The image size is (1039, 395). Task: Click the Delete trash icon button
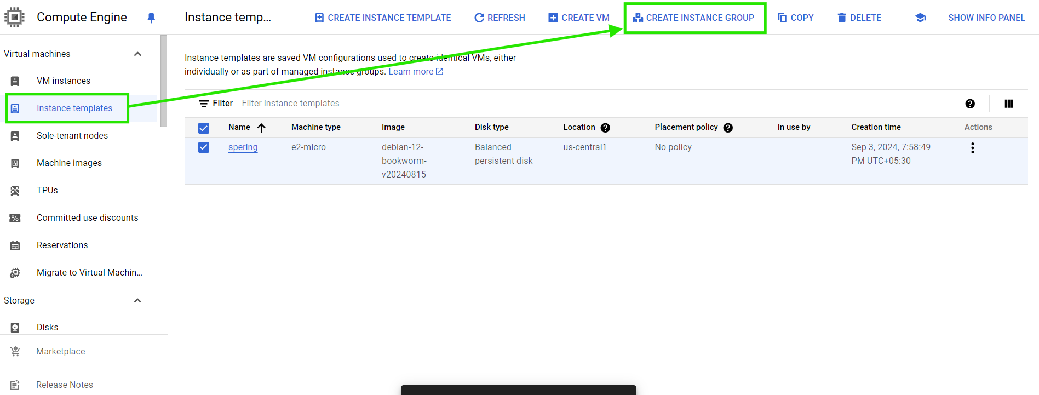[859, 18]
